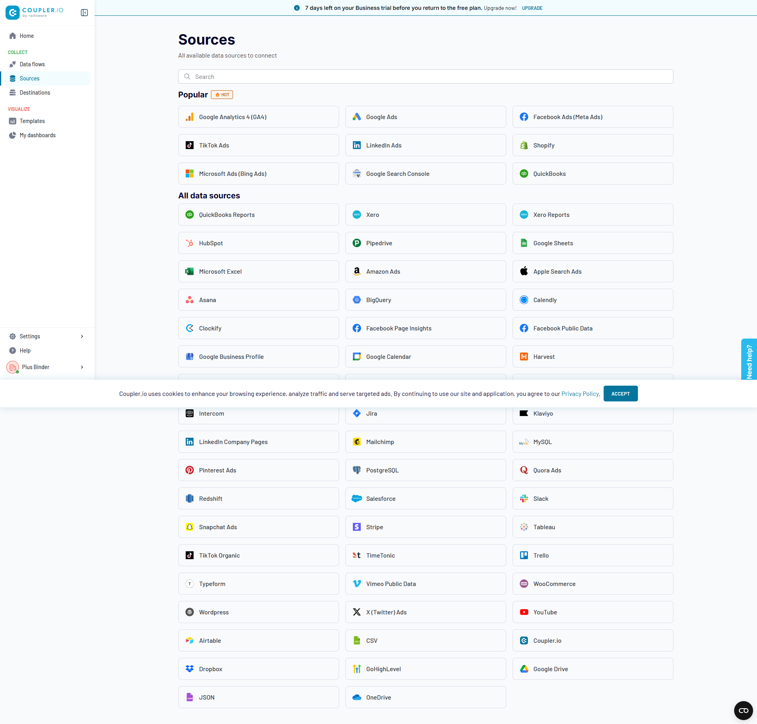
Task: Select the Google Drive source card
Action: click(593, 669)
